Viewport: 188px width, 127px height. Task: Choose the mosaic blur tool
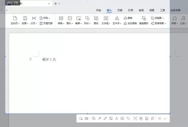pyautogui.click(x=111, y=119)
